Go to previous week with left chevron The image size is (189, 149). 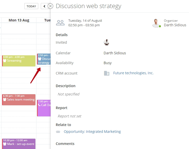pyautogui.click(x=45, y=6)
